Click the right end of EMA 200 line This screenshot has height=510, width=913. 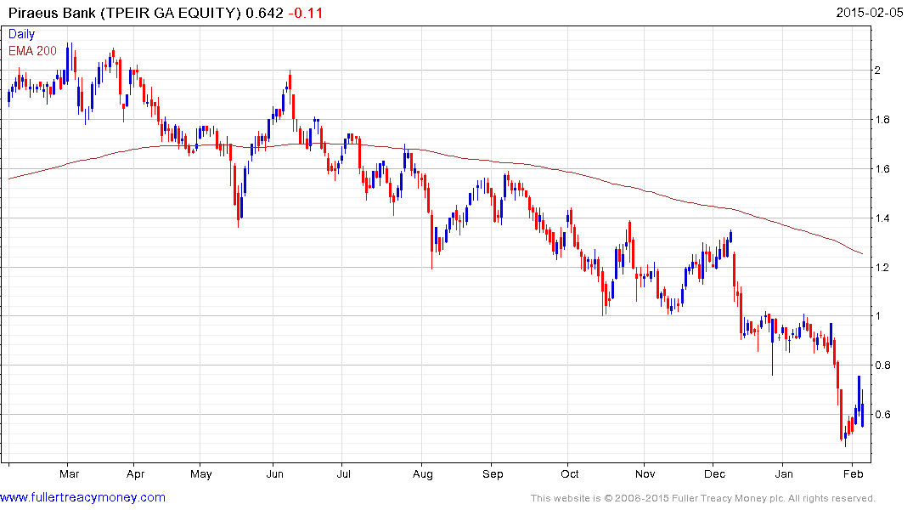[862, 253]
